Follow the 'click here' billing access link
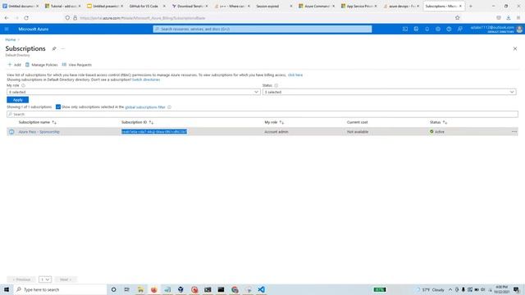 pyautogui.click(x=295, y=75)
